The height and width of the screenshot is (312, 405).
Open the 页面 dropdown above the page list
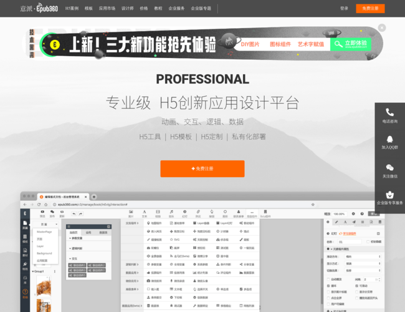pyautogui.click(x=45, y=224)
